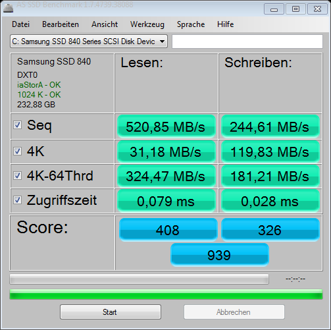
Task: Uncheck the 4K test checkbox
Action: point(17,151)
